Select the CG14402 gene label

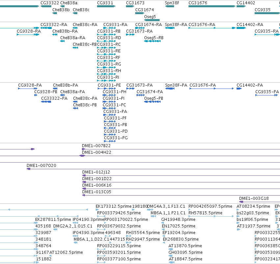click(246, 3)
